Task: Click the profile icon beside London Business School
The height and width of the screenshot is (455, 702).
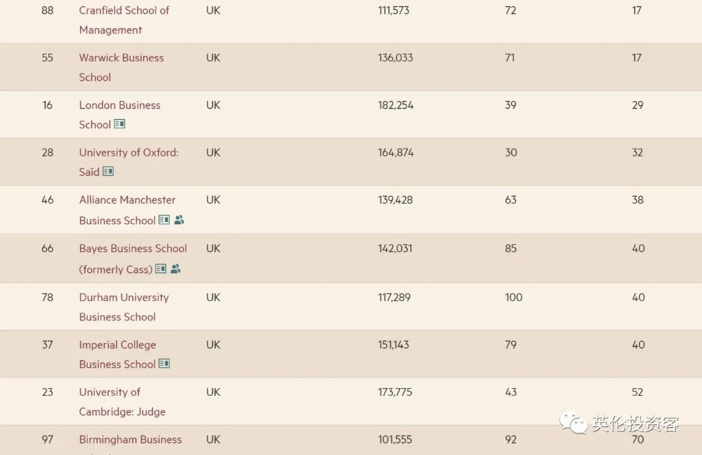Action: (x=120, y=124)
